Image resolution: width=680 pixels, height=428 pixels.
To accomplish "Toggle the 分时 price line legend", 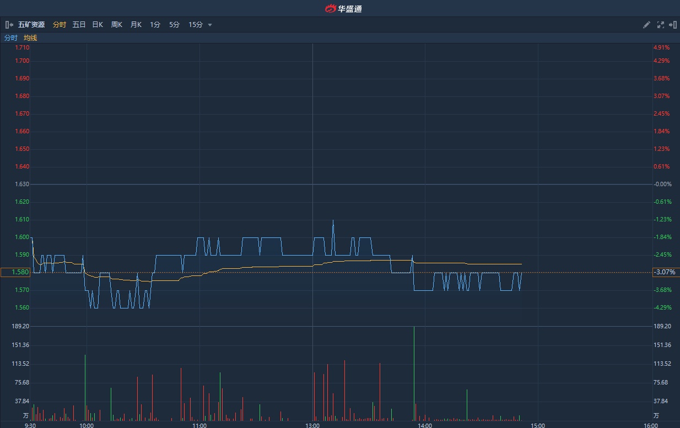I will (x=11, y=38).
